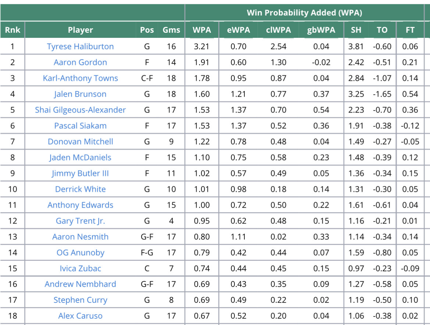
Task: Click Alex Caruso's name
Action: coord(80,315)
